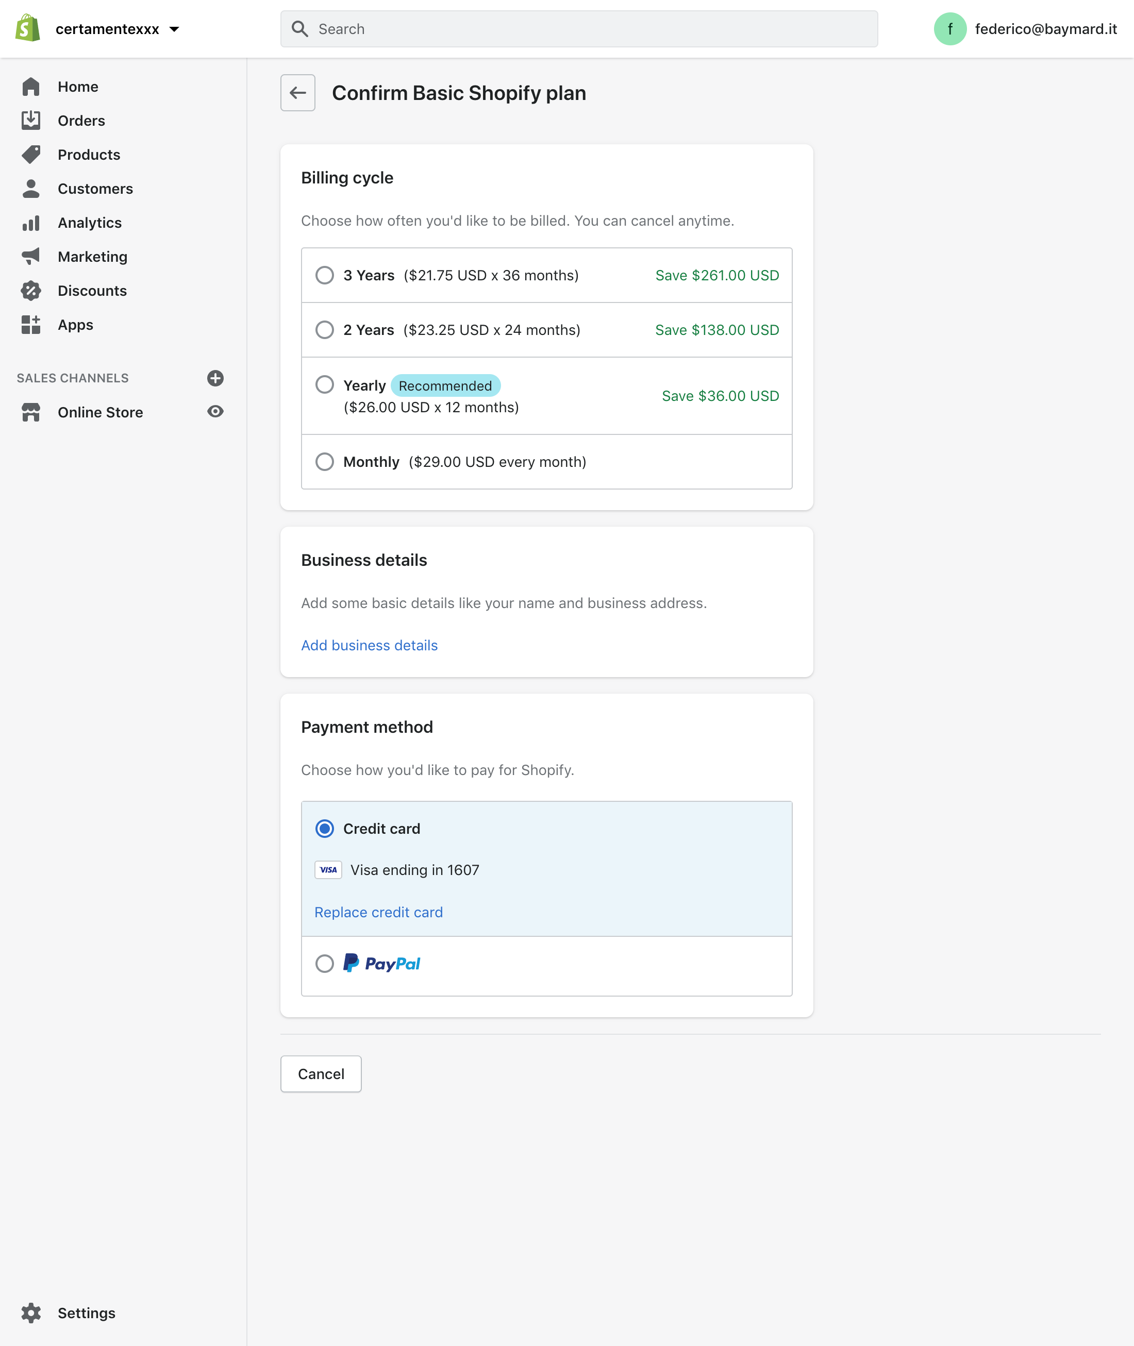This screenshot has height=1346, width=1134.
Task: Open Settings via the gear icon
Action: pos(31,1313)
